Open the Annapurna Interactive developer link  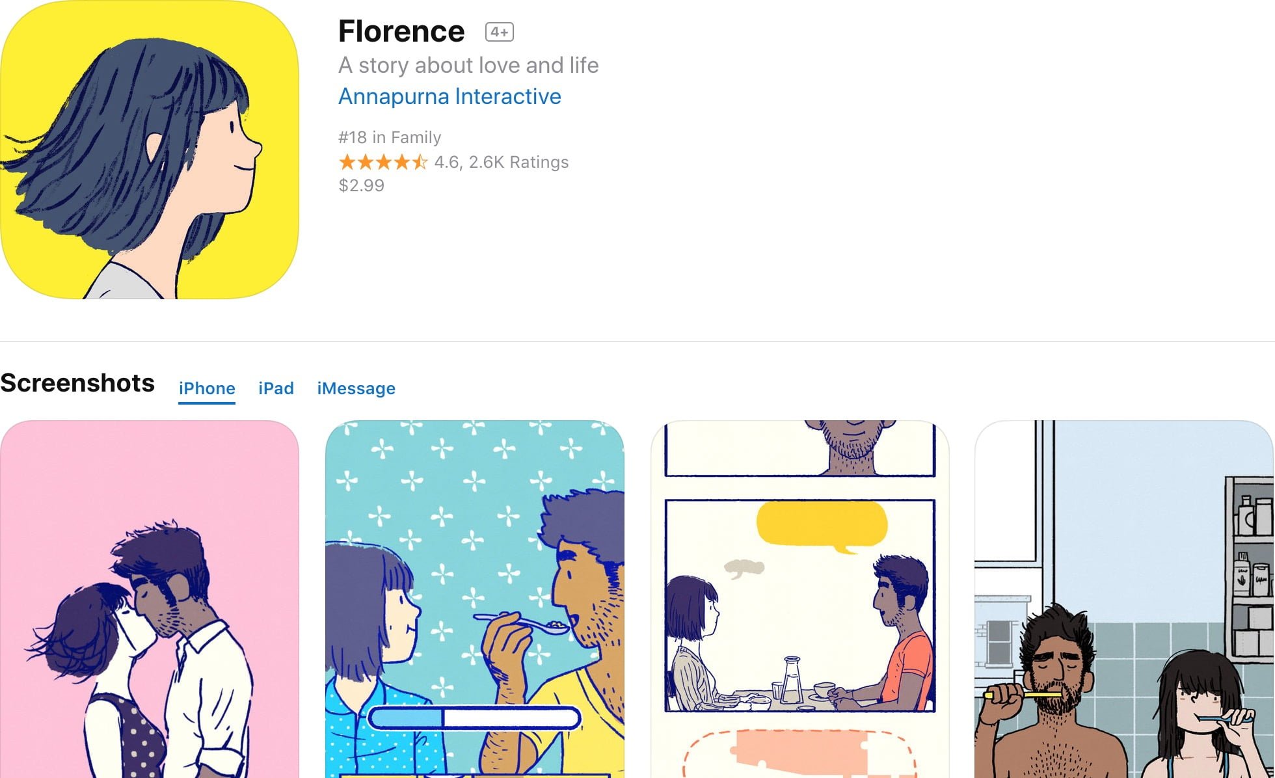(450, 96)
